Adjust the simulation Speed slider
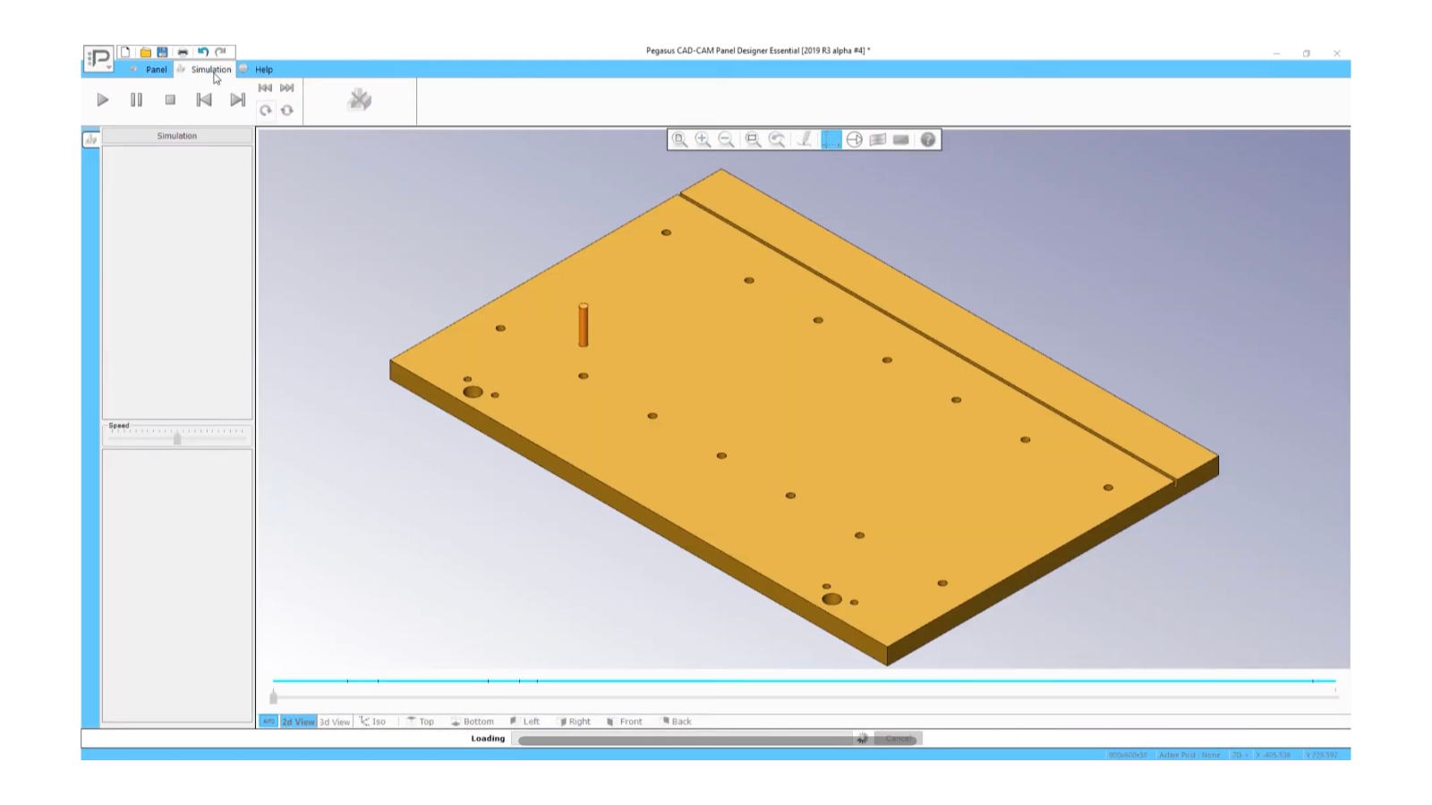The height and width of the screenshot is (805, 1432). [x=176, y=438]
